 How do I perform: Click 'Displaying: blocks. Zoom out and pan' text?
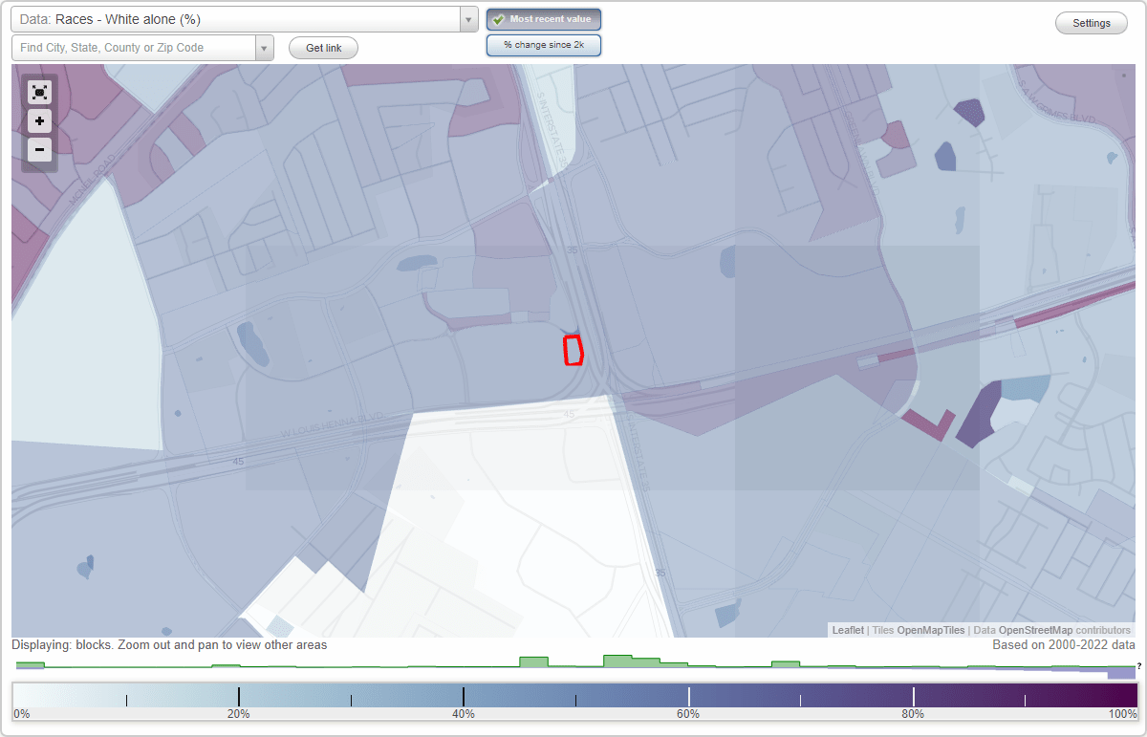169,645
